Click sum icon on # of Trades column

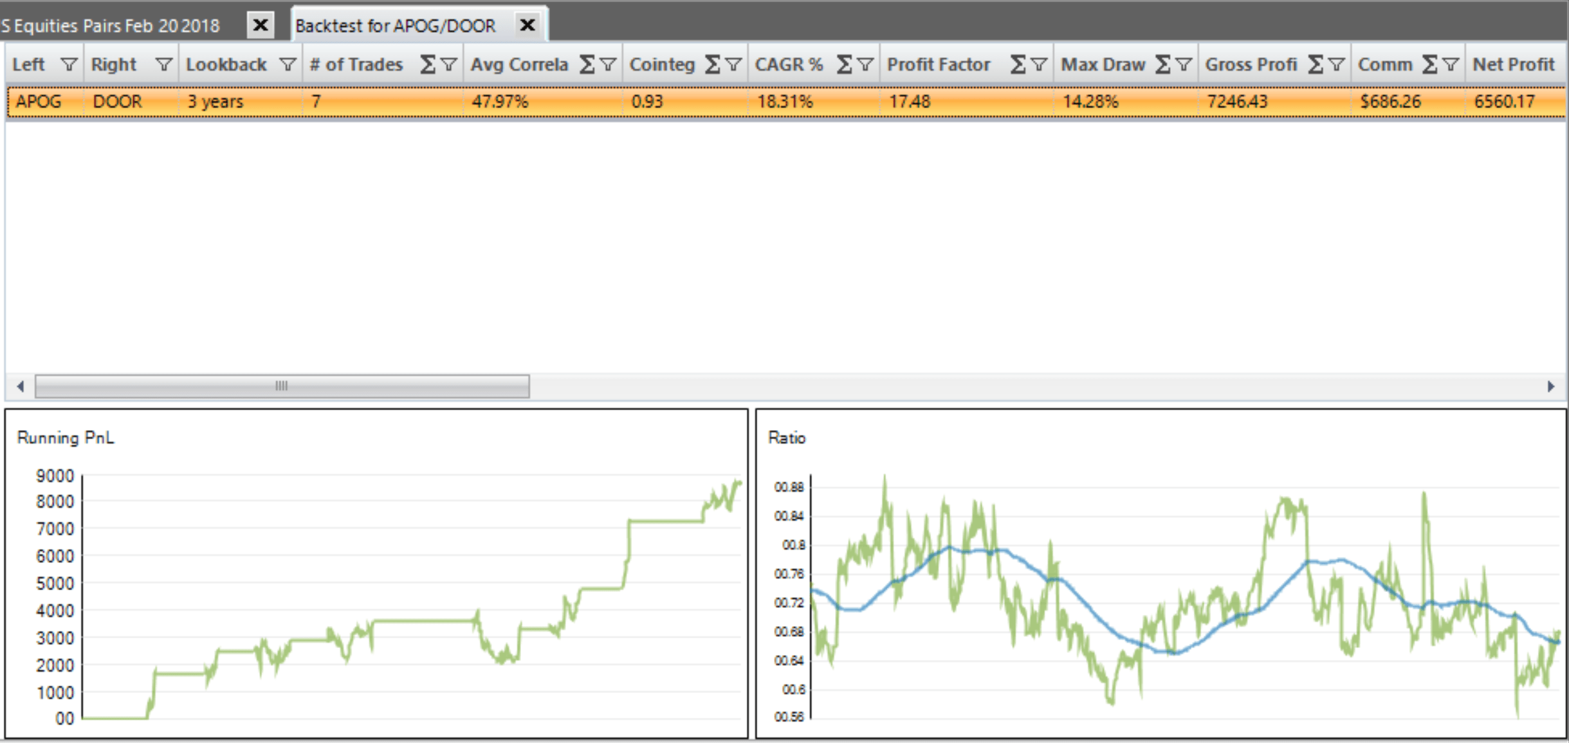pos(427,65)
